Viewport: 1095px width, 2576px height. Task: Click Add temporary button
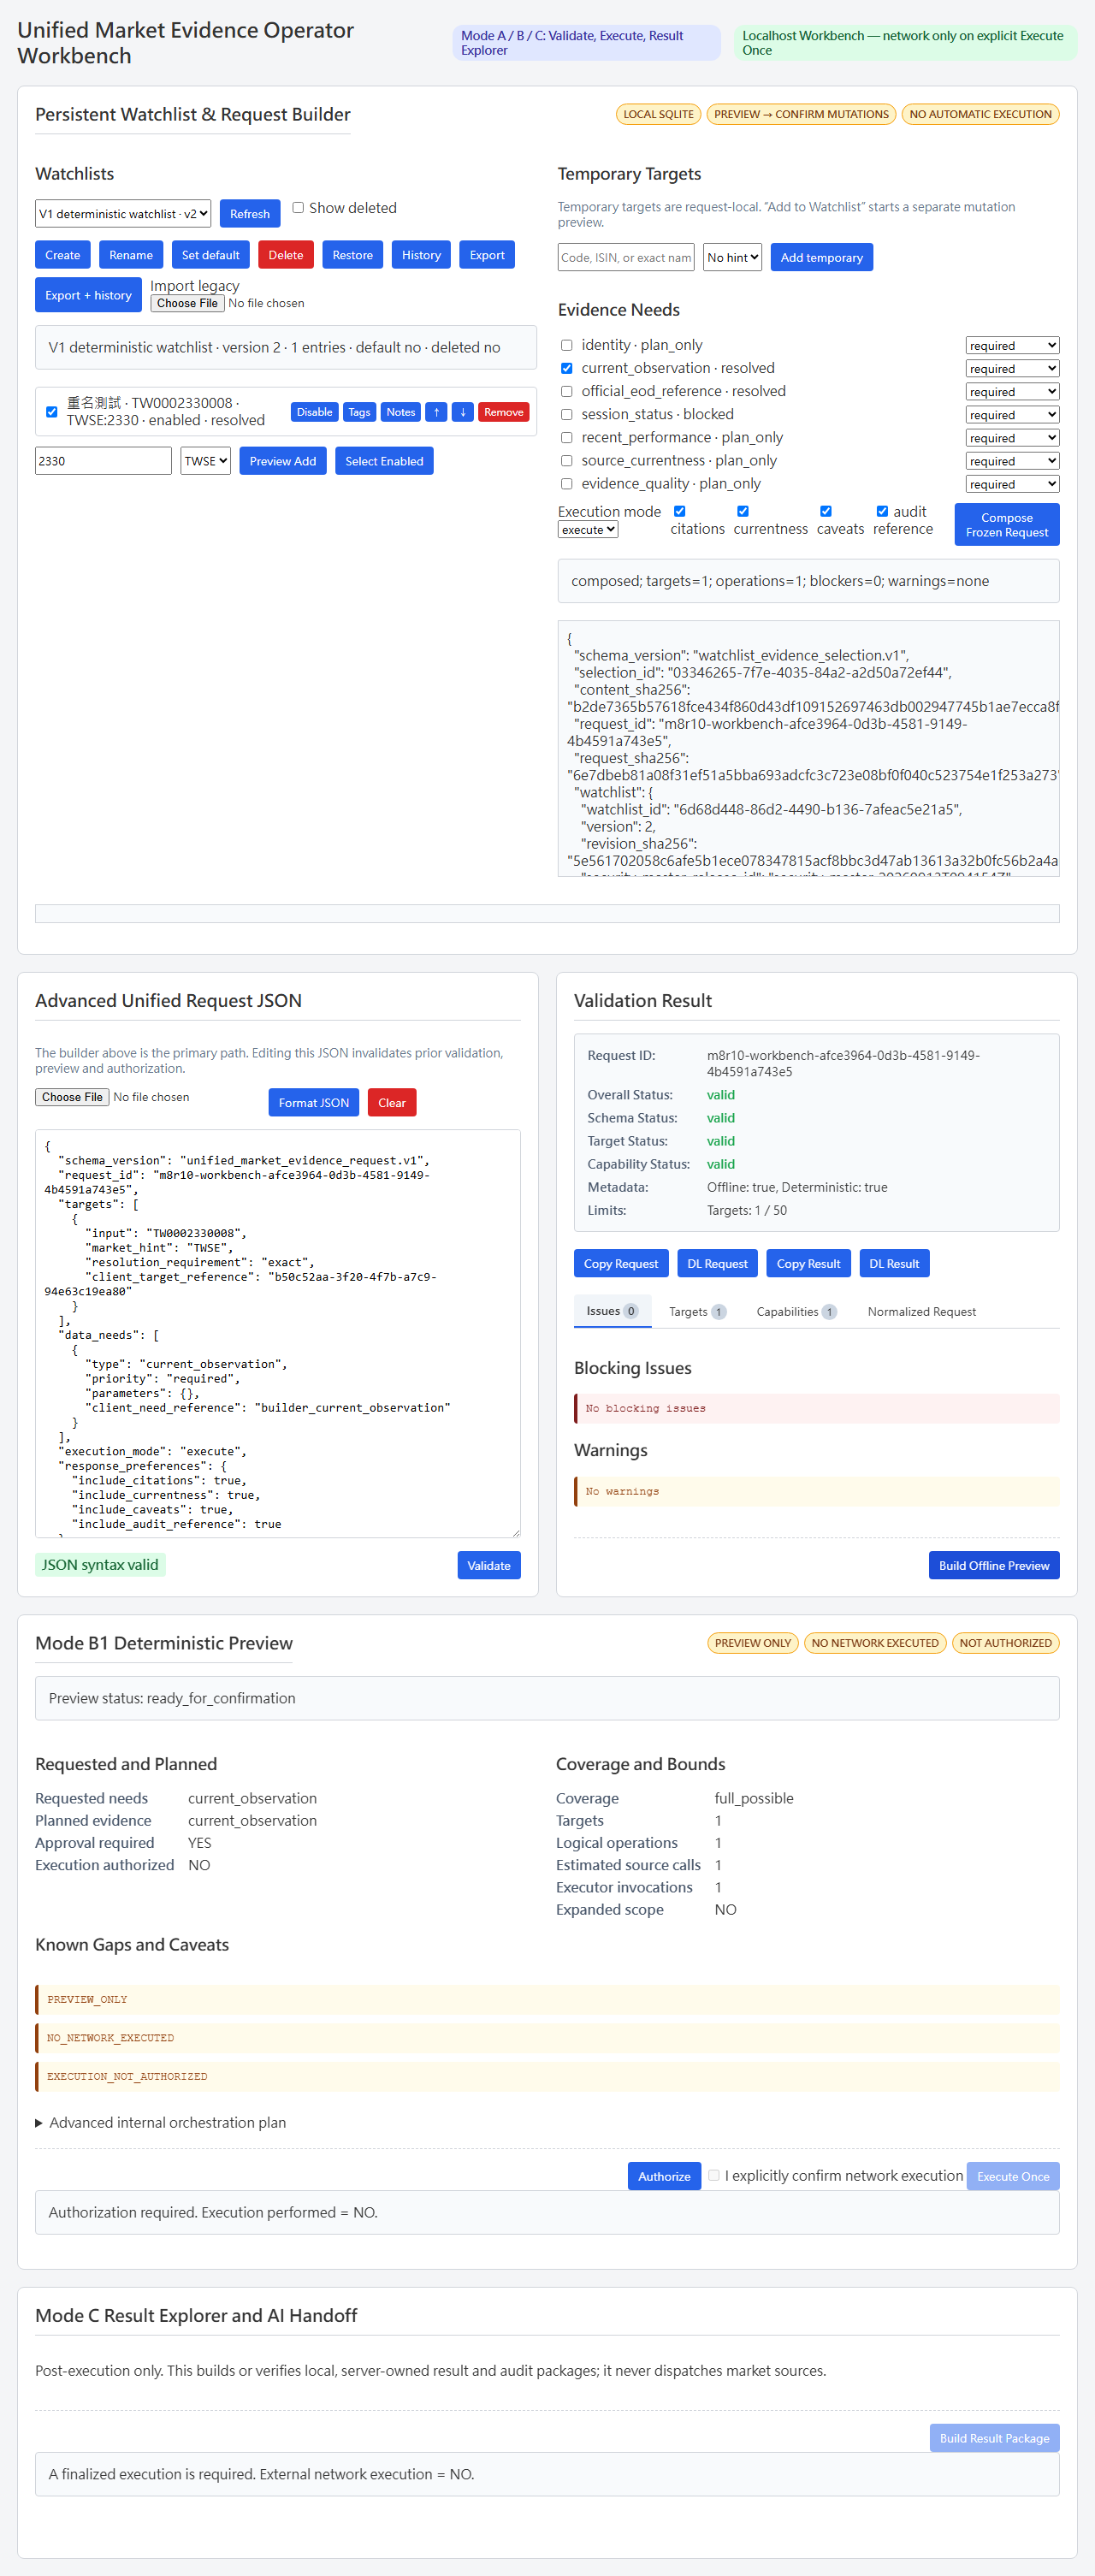(x=822, y=257)
